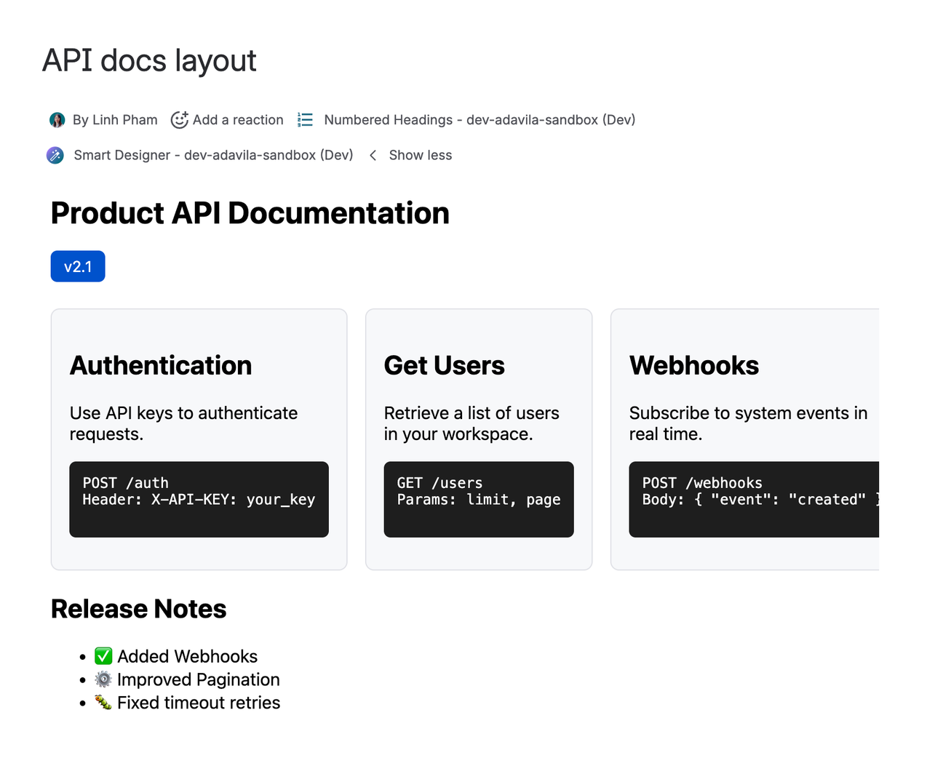This screenshot has height=782, width=943.
Task: Click the bug icon beside Fixed timeout retries
Action: pos(103,702)
